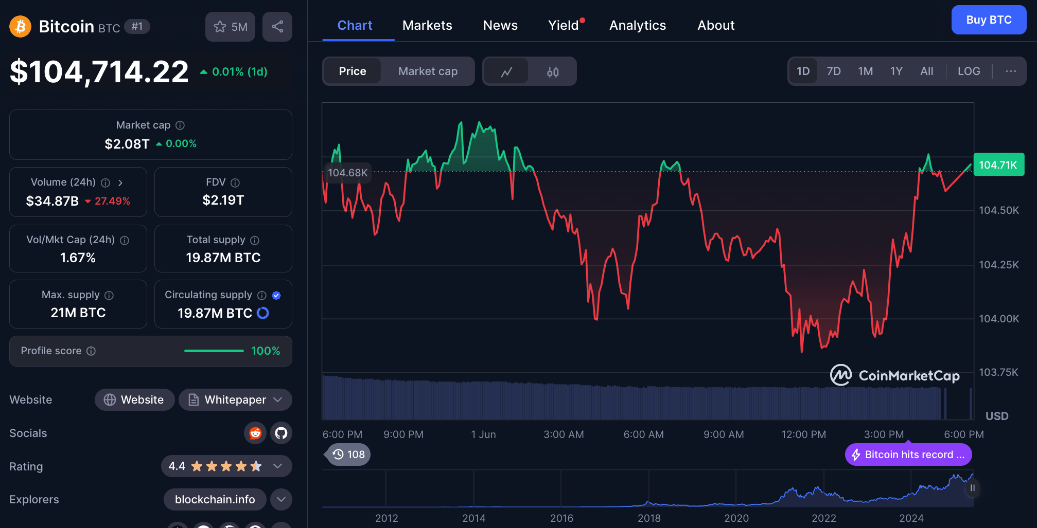1037x528 pixels.
Task: Select the line chart icon
Action: click(x=506, y=71)
